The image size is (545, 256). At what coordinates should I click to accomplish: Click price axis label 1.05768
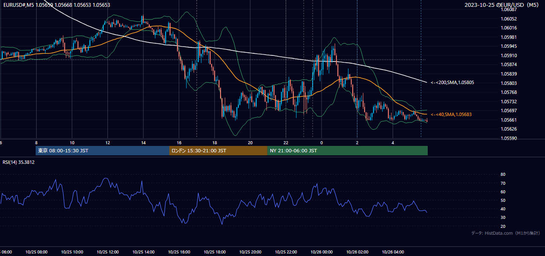click(510, 92)
